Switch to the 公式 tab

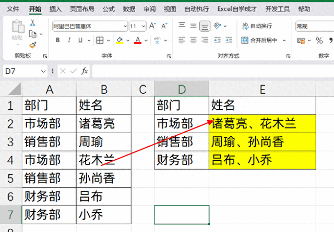[x=109, y=9]
